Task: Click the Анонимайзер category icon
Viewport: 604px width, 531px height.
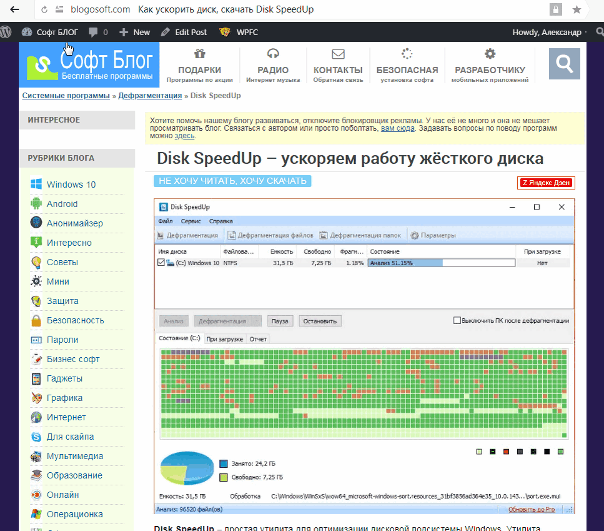Action: point(36,223)
